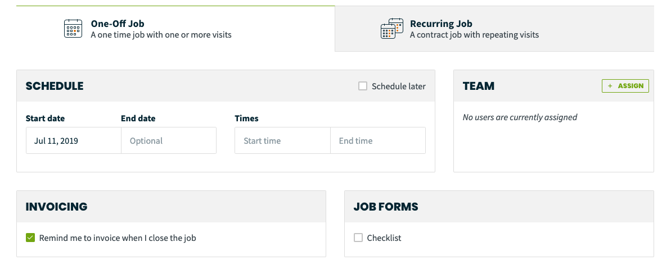The height and width of the screenshot is (260, 662).
Task: Click the Schedule later label text
Action: pyautogui.click(x=399, y=86)
